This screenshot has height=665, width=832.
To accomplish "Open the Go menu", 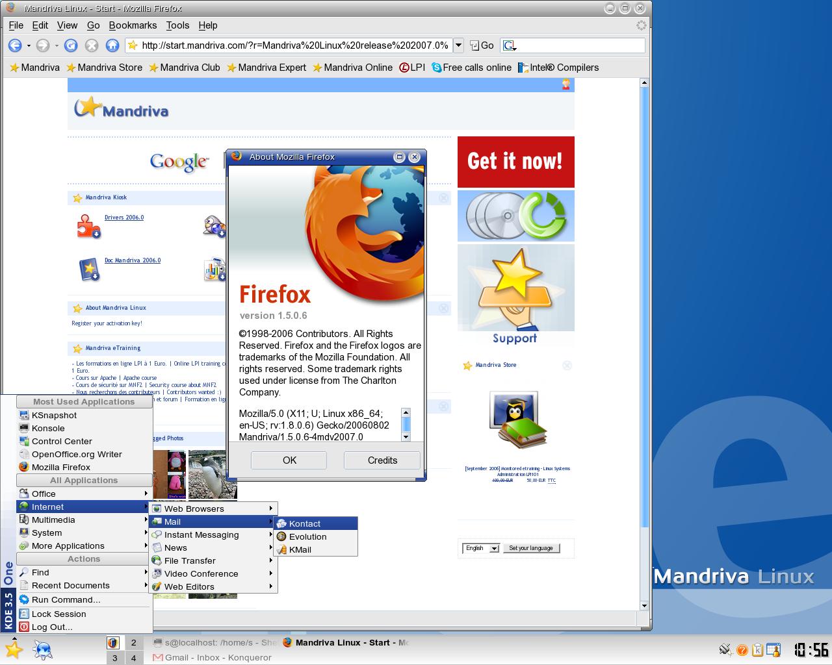I will tap(94, 25).
